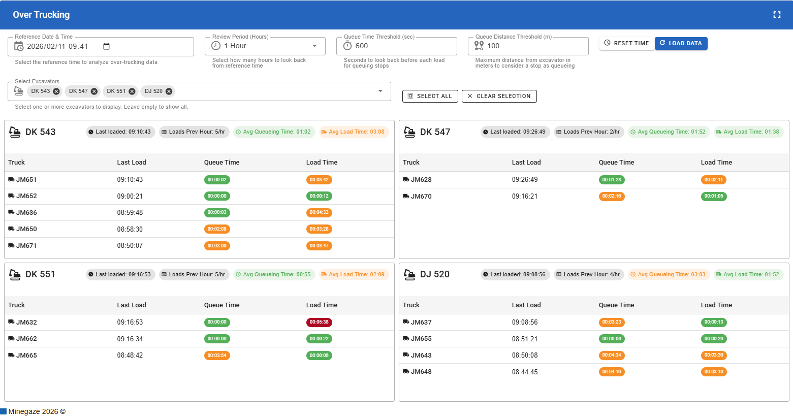
Task: Remove DK 543 chip from selection
Action: [56, 91]
